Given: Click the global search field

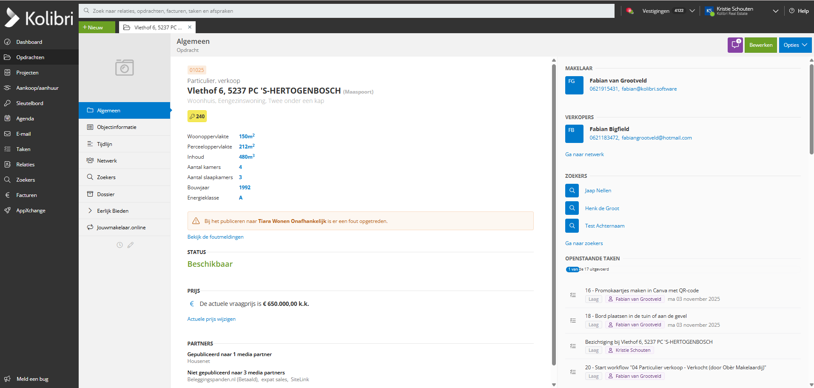Looking at the screenshot, I should point(347,11).
